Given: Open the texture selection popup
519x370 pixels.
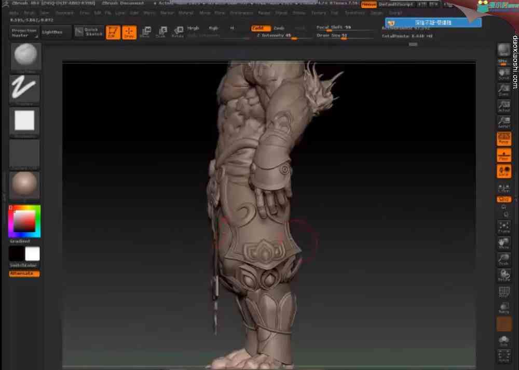Looking at the screenshot, I should pos(24,153).
